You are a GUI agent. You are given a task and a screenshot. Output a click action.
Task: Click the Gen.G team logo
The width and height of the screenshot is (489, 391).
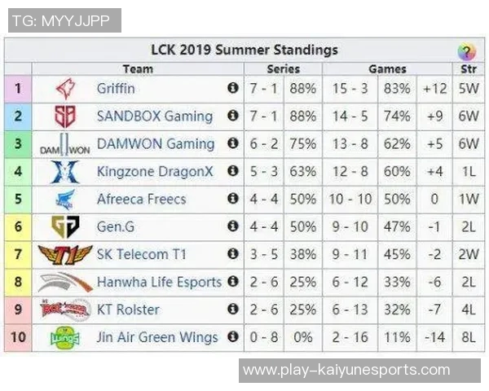64,226
